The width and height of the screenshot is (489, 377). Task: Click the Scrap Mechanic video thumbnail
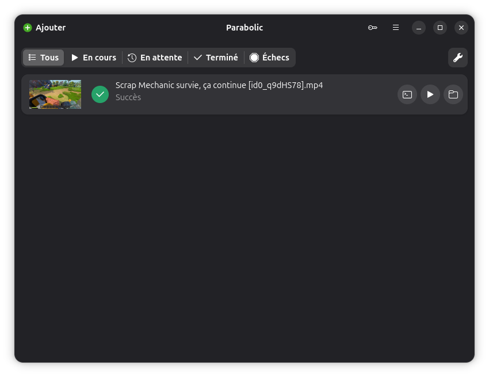click(55, 94)
